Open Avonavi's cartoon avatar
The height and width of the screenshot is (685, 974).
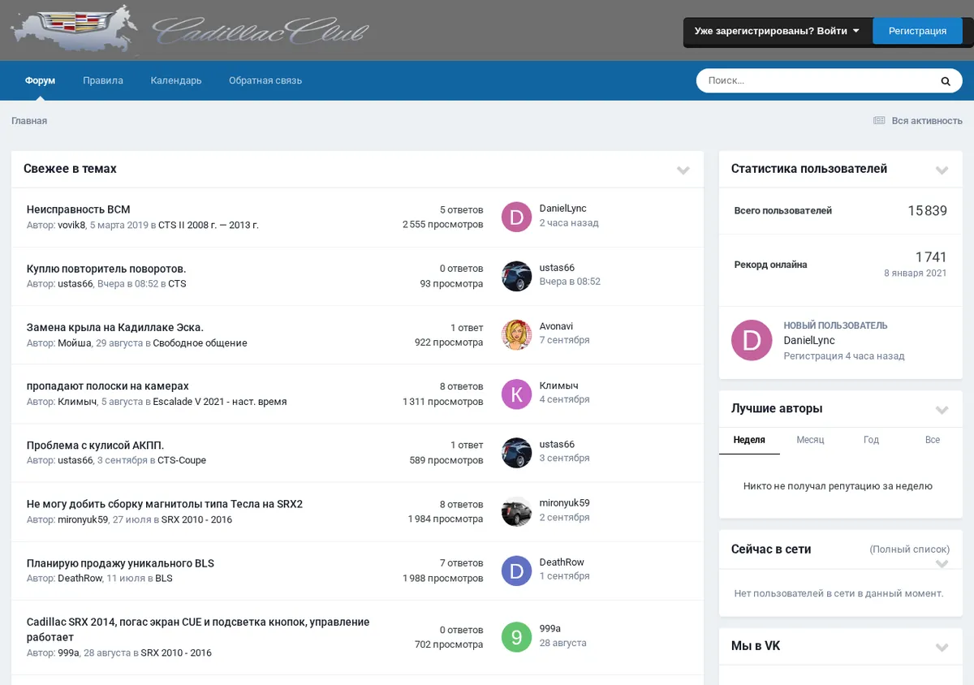coord(516,334)
